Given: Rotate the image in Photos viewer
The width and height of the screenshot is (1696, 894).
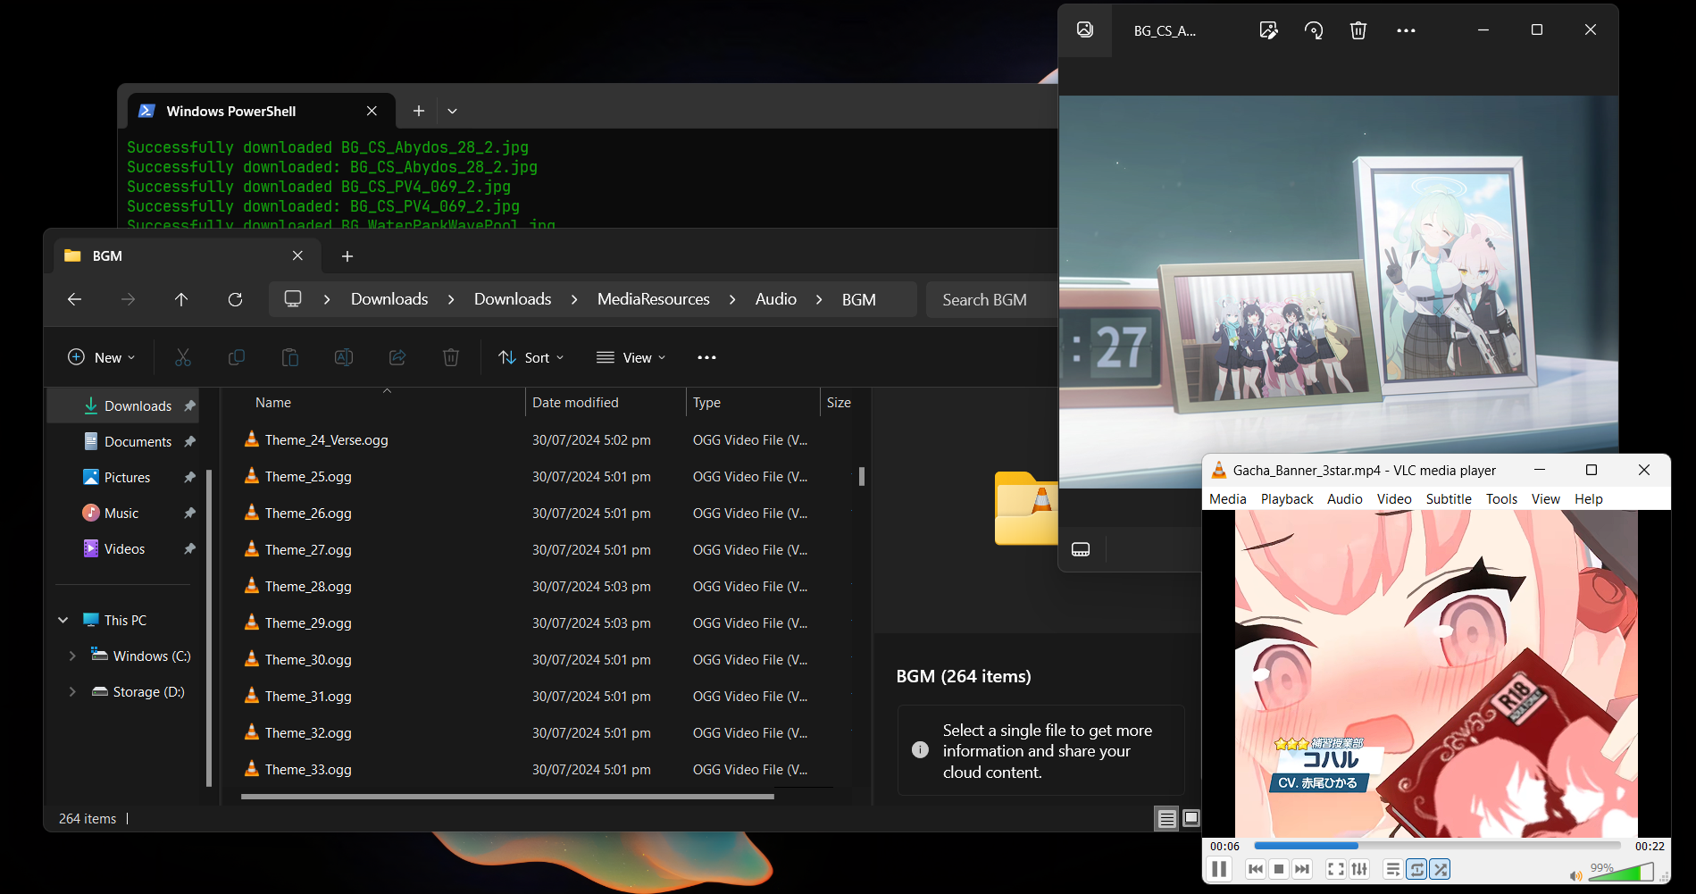Looking at the screenshot, I should coord(1314,30).
